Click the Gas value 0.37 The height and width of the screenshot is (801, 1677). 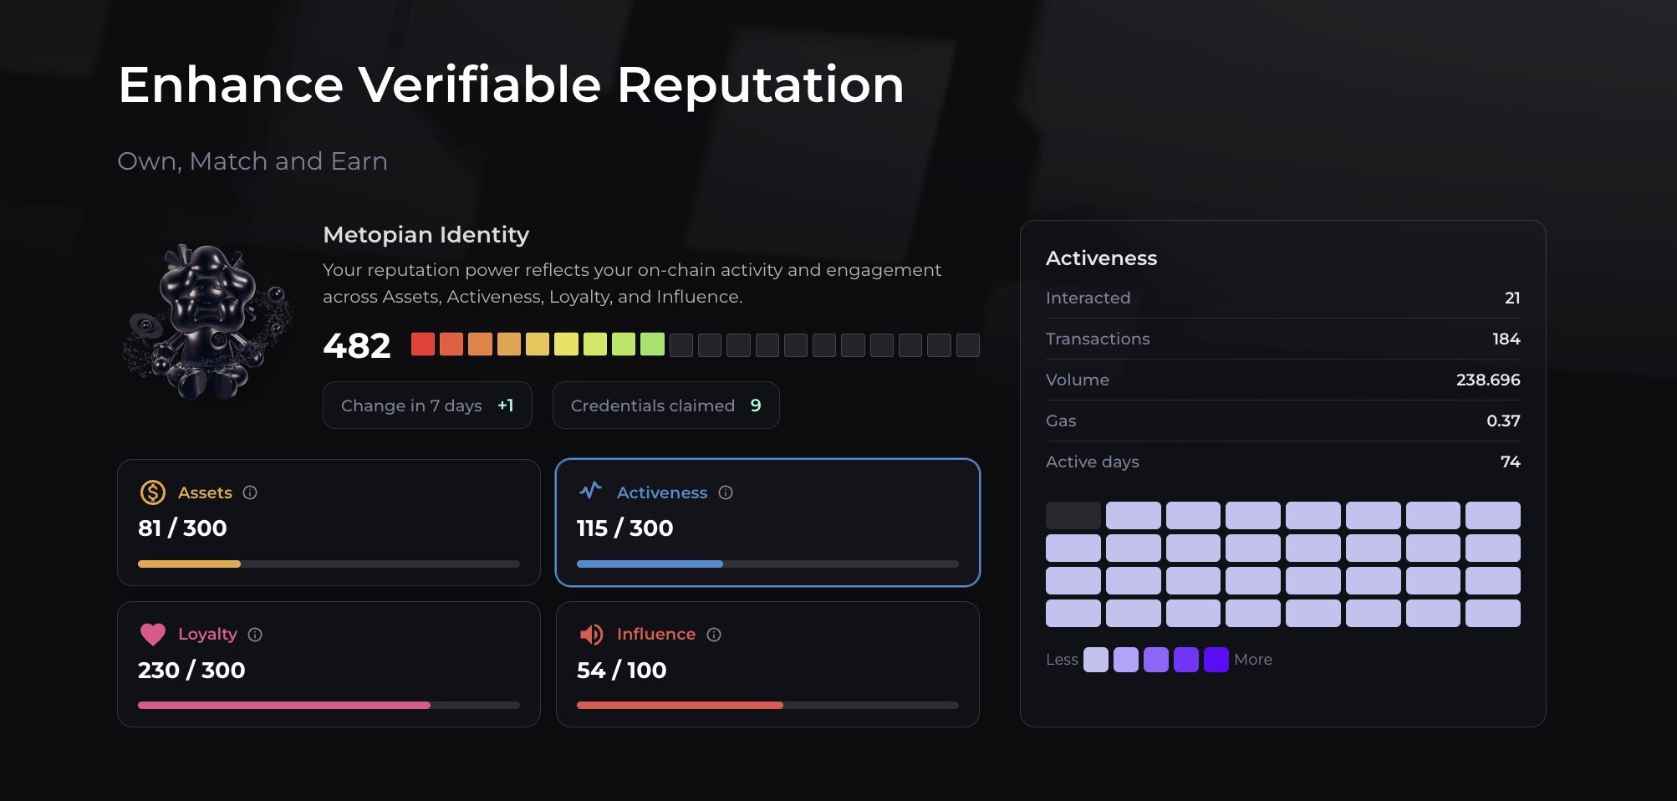pos(1503,421)
